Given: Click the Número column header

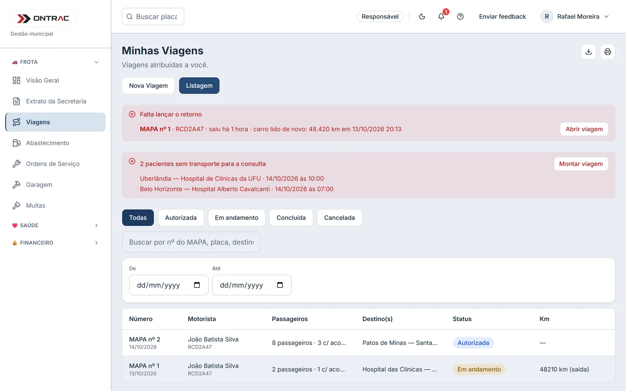Looking at the screenshot, I should point(141,319).
